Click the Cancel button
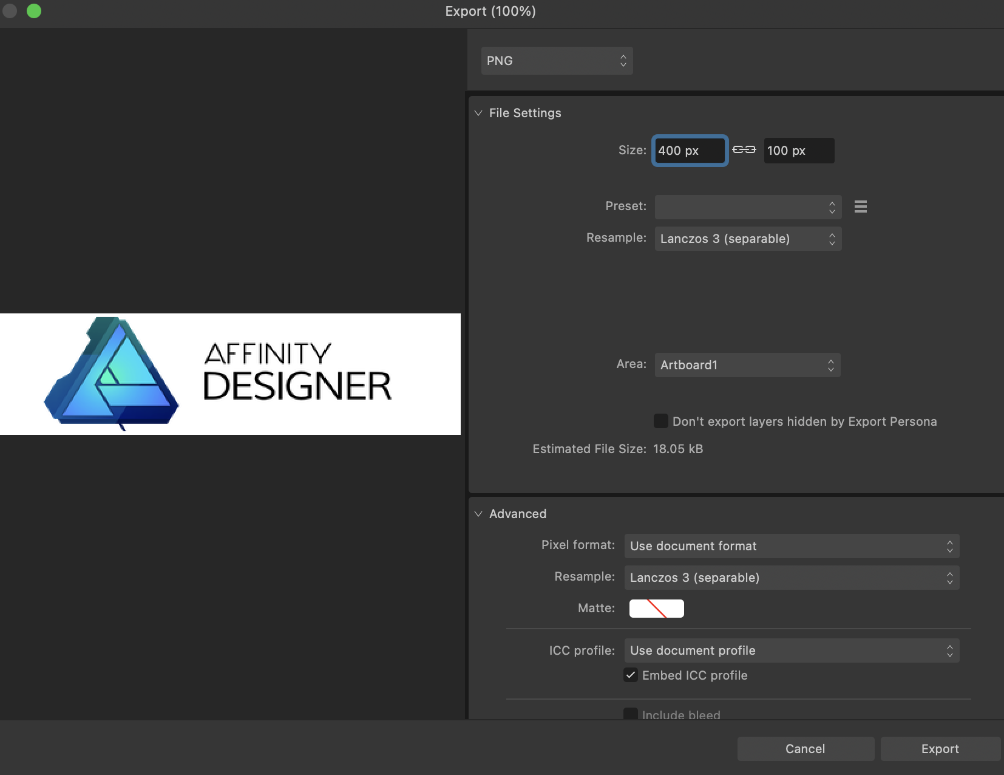This screenshot has height=775, width=1004. [x=806, y=749]
